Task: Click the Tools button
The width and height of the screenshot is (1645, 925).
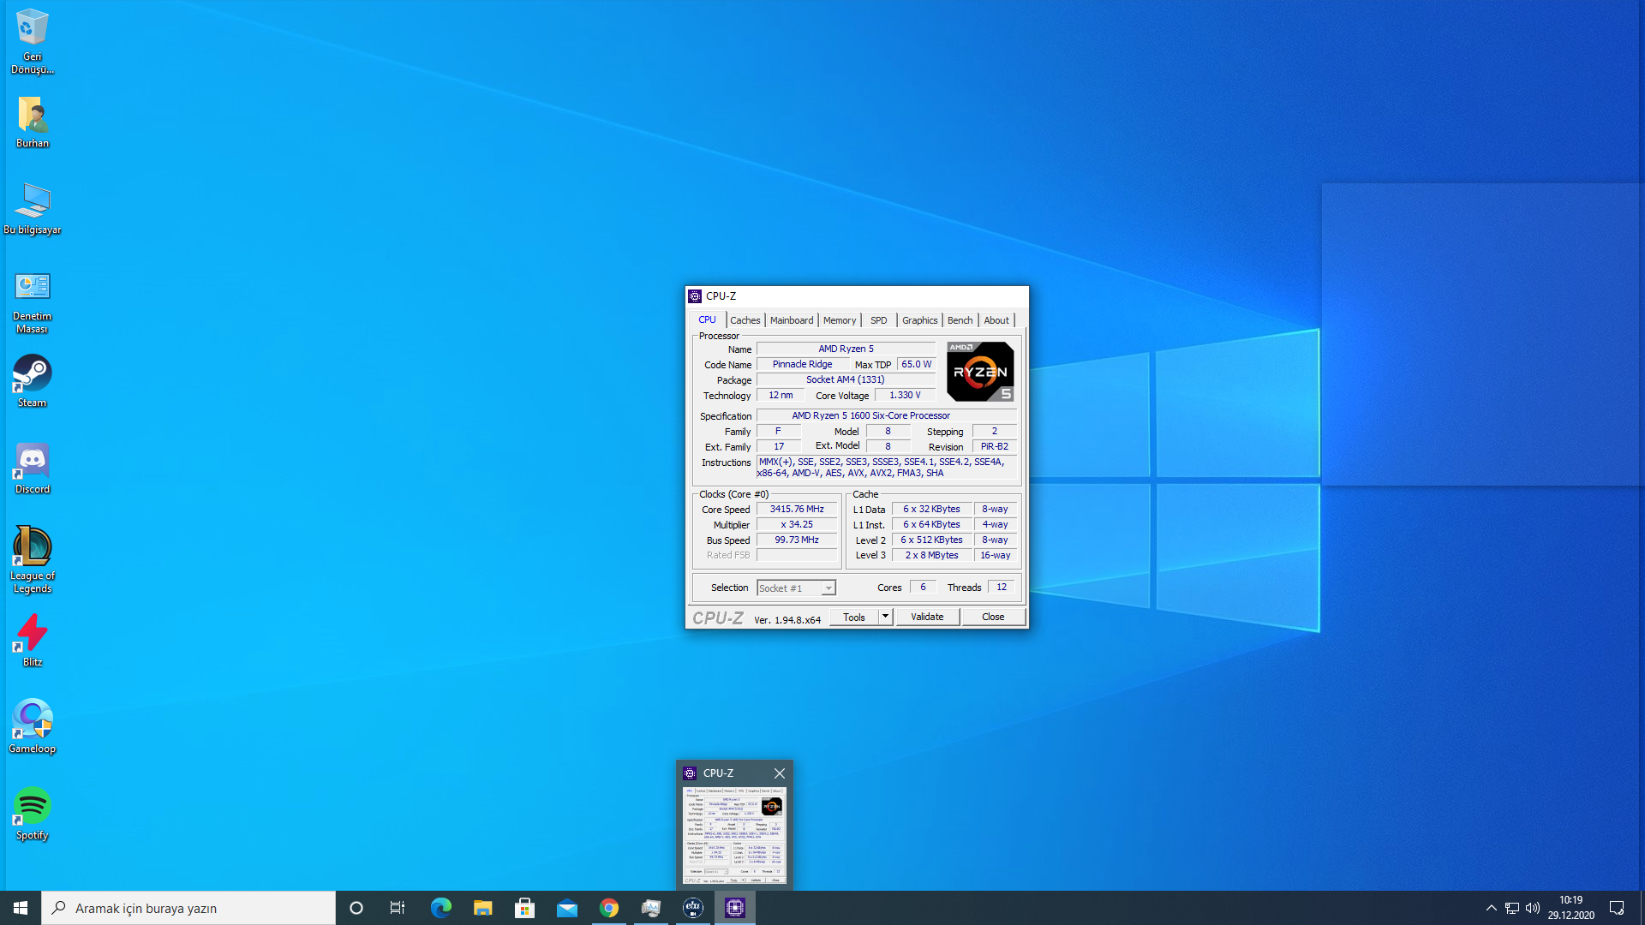Action: coord(854,617)
